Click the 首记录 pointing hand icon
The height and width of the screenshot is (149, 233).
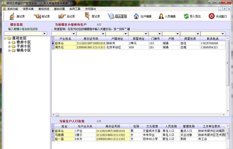12,16
